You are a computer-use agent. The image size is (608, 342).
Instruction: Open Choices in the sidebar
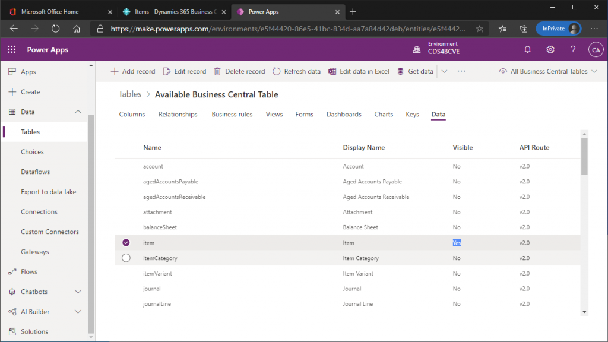pyautogui.click(x=32, y=151)
